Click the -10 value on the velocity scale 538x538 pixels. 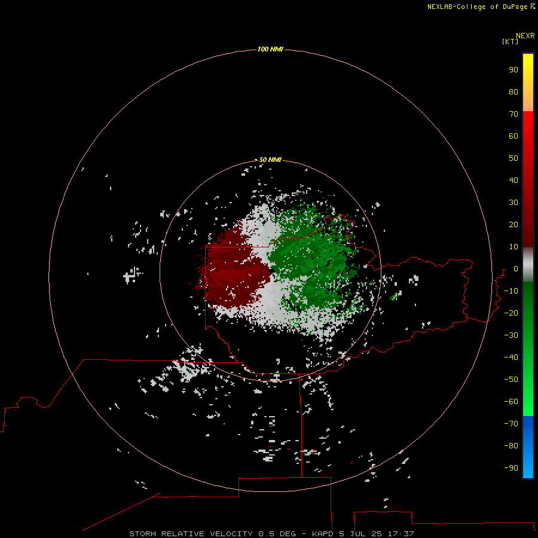click(x=511, y=291)
